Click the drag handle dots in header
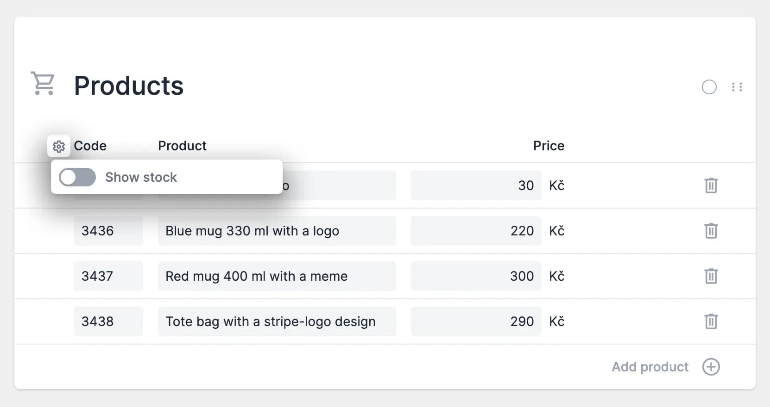 [737, 87]
